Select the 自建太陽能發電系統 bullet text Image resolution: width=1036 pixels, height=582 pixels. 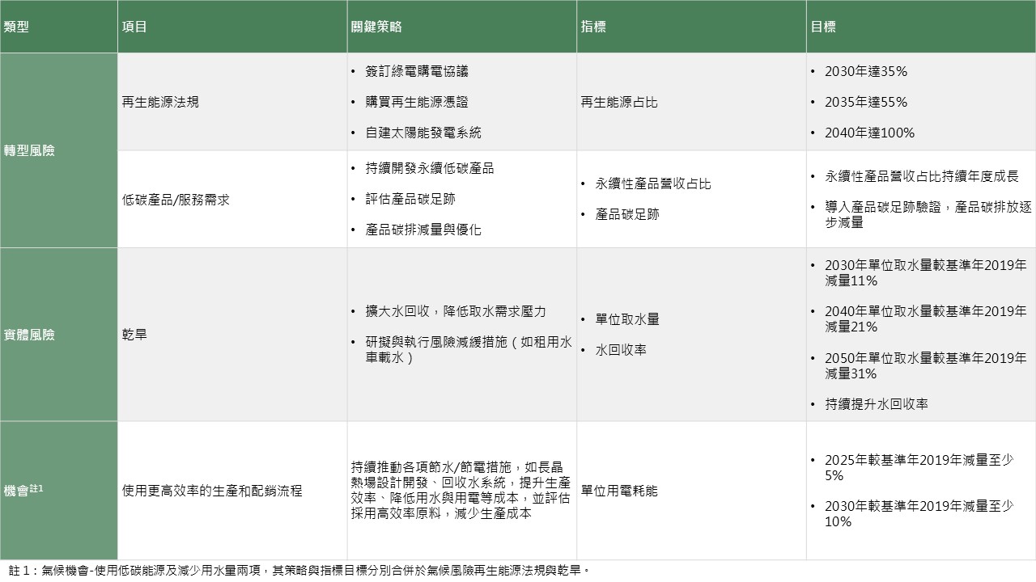coord(423,133)
